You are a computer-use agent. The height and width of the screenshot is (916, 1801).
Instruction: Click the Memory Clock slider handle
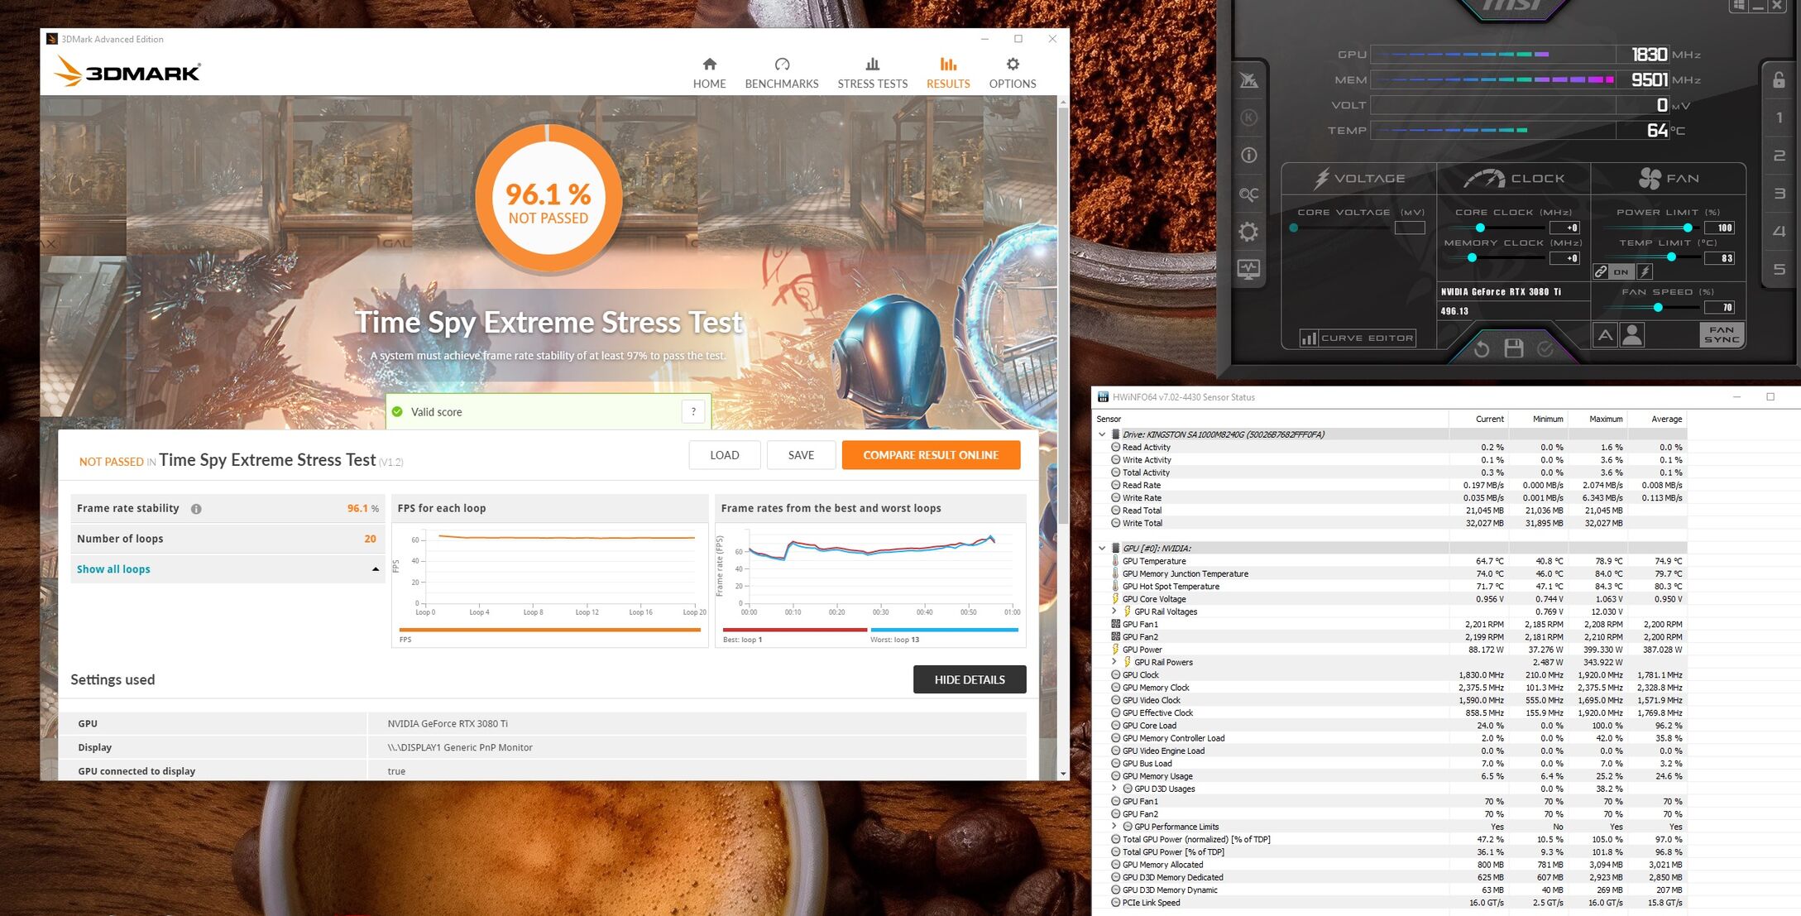point(1472,258)
